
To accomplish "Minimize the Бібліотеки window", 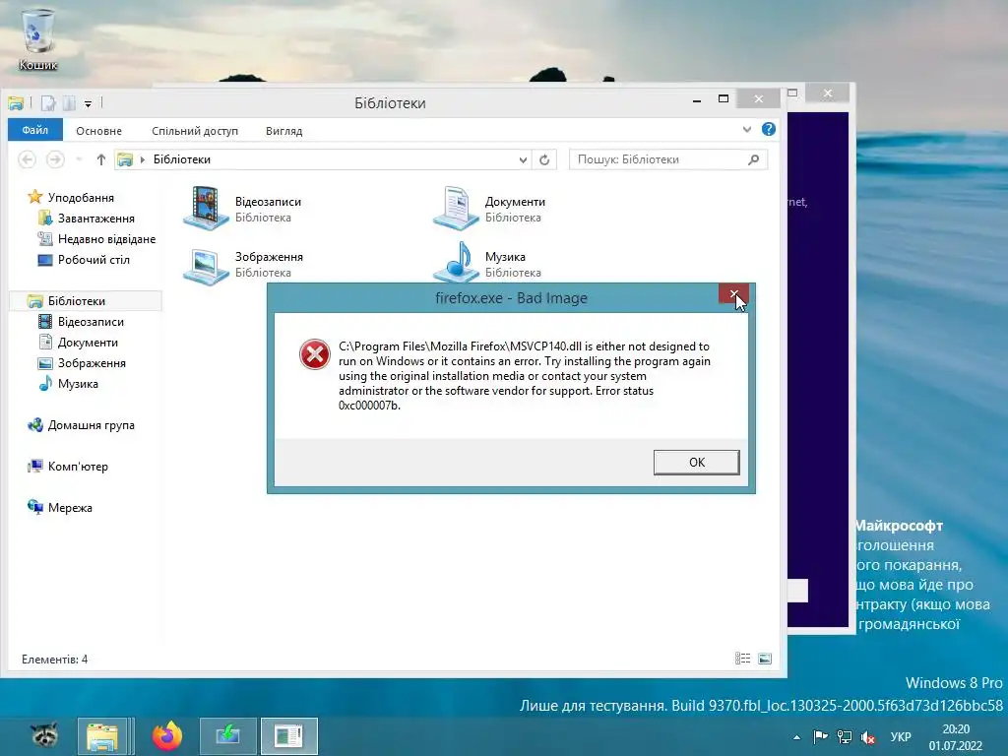I will tap(697, 99).
